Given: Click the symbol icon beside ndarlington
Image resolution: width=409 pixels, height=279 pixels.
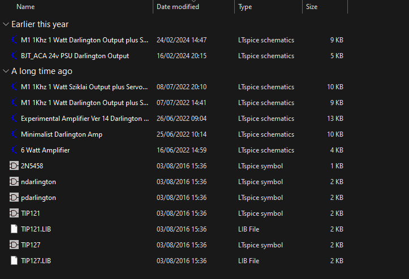Looking at the screenshot, I should 14,181.
